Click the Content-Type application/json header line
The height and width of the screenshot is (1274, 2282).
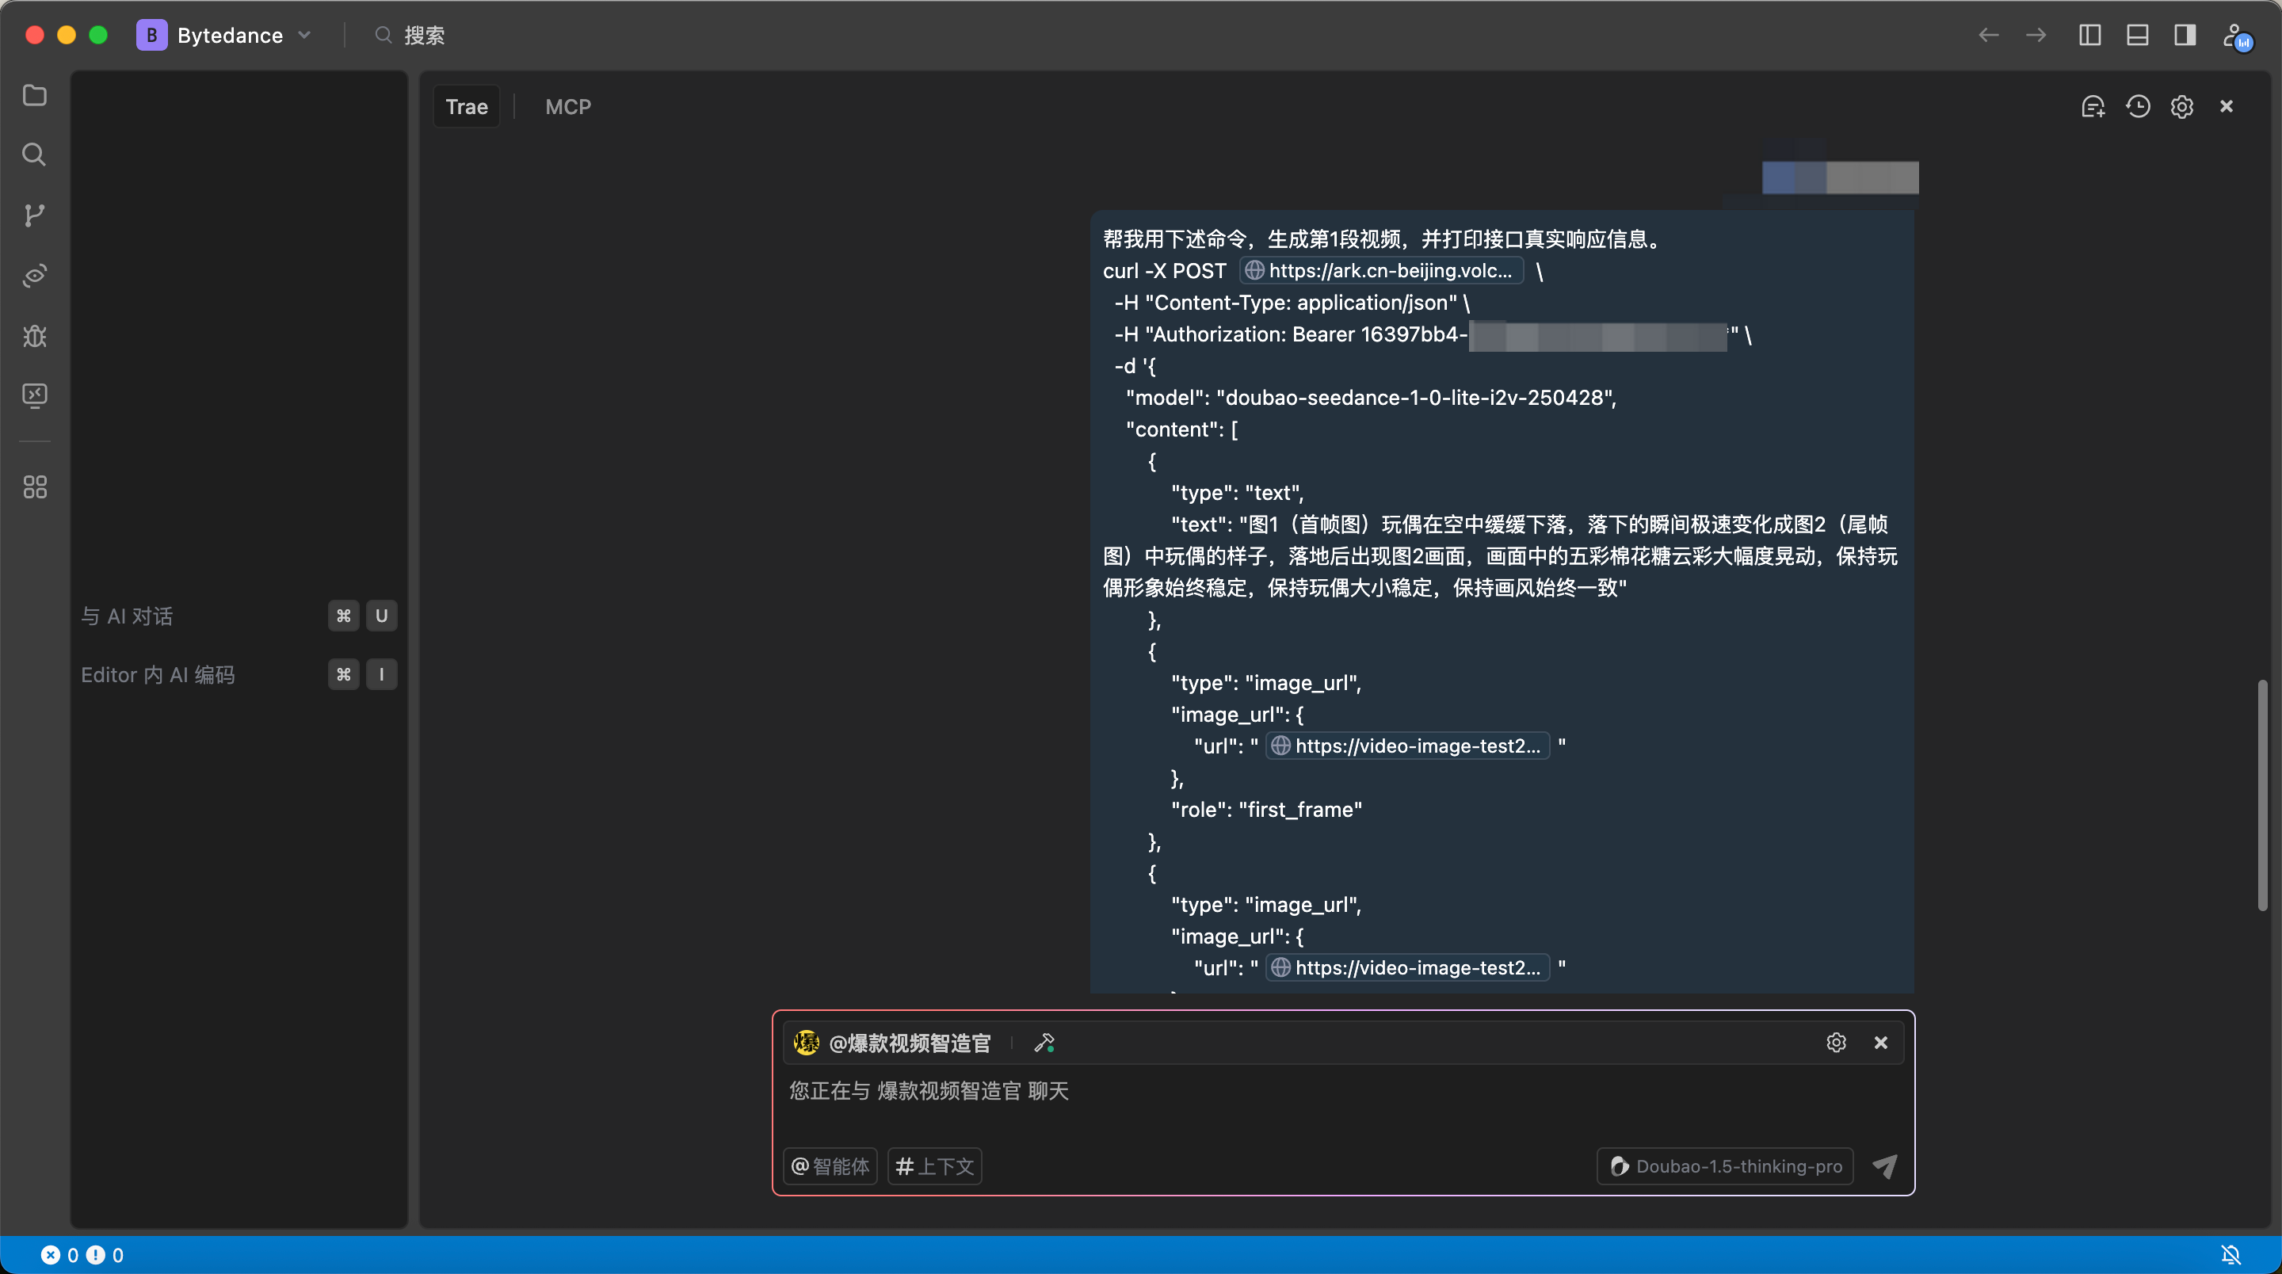point(1292,302)
